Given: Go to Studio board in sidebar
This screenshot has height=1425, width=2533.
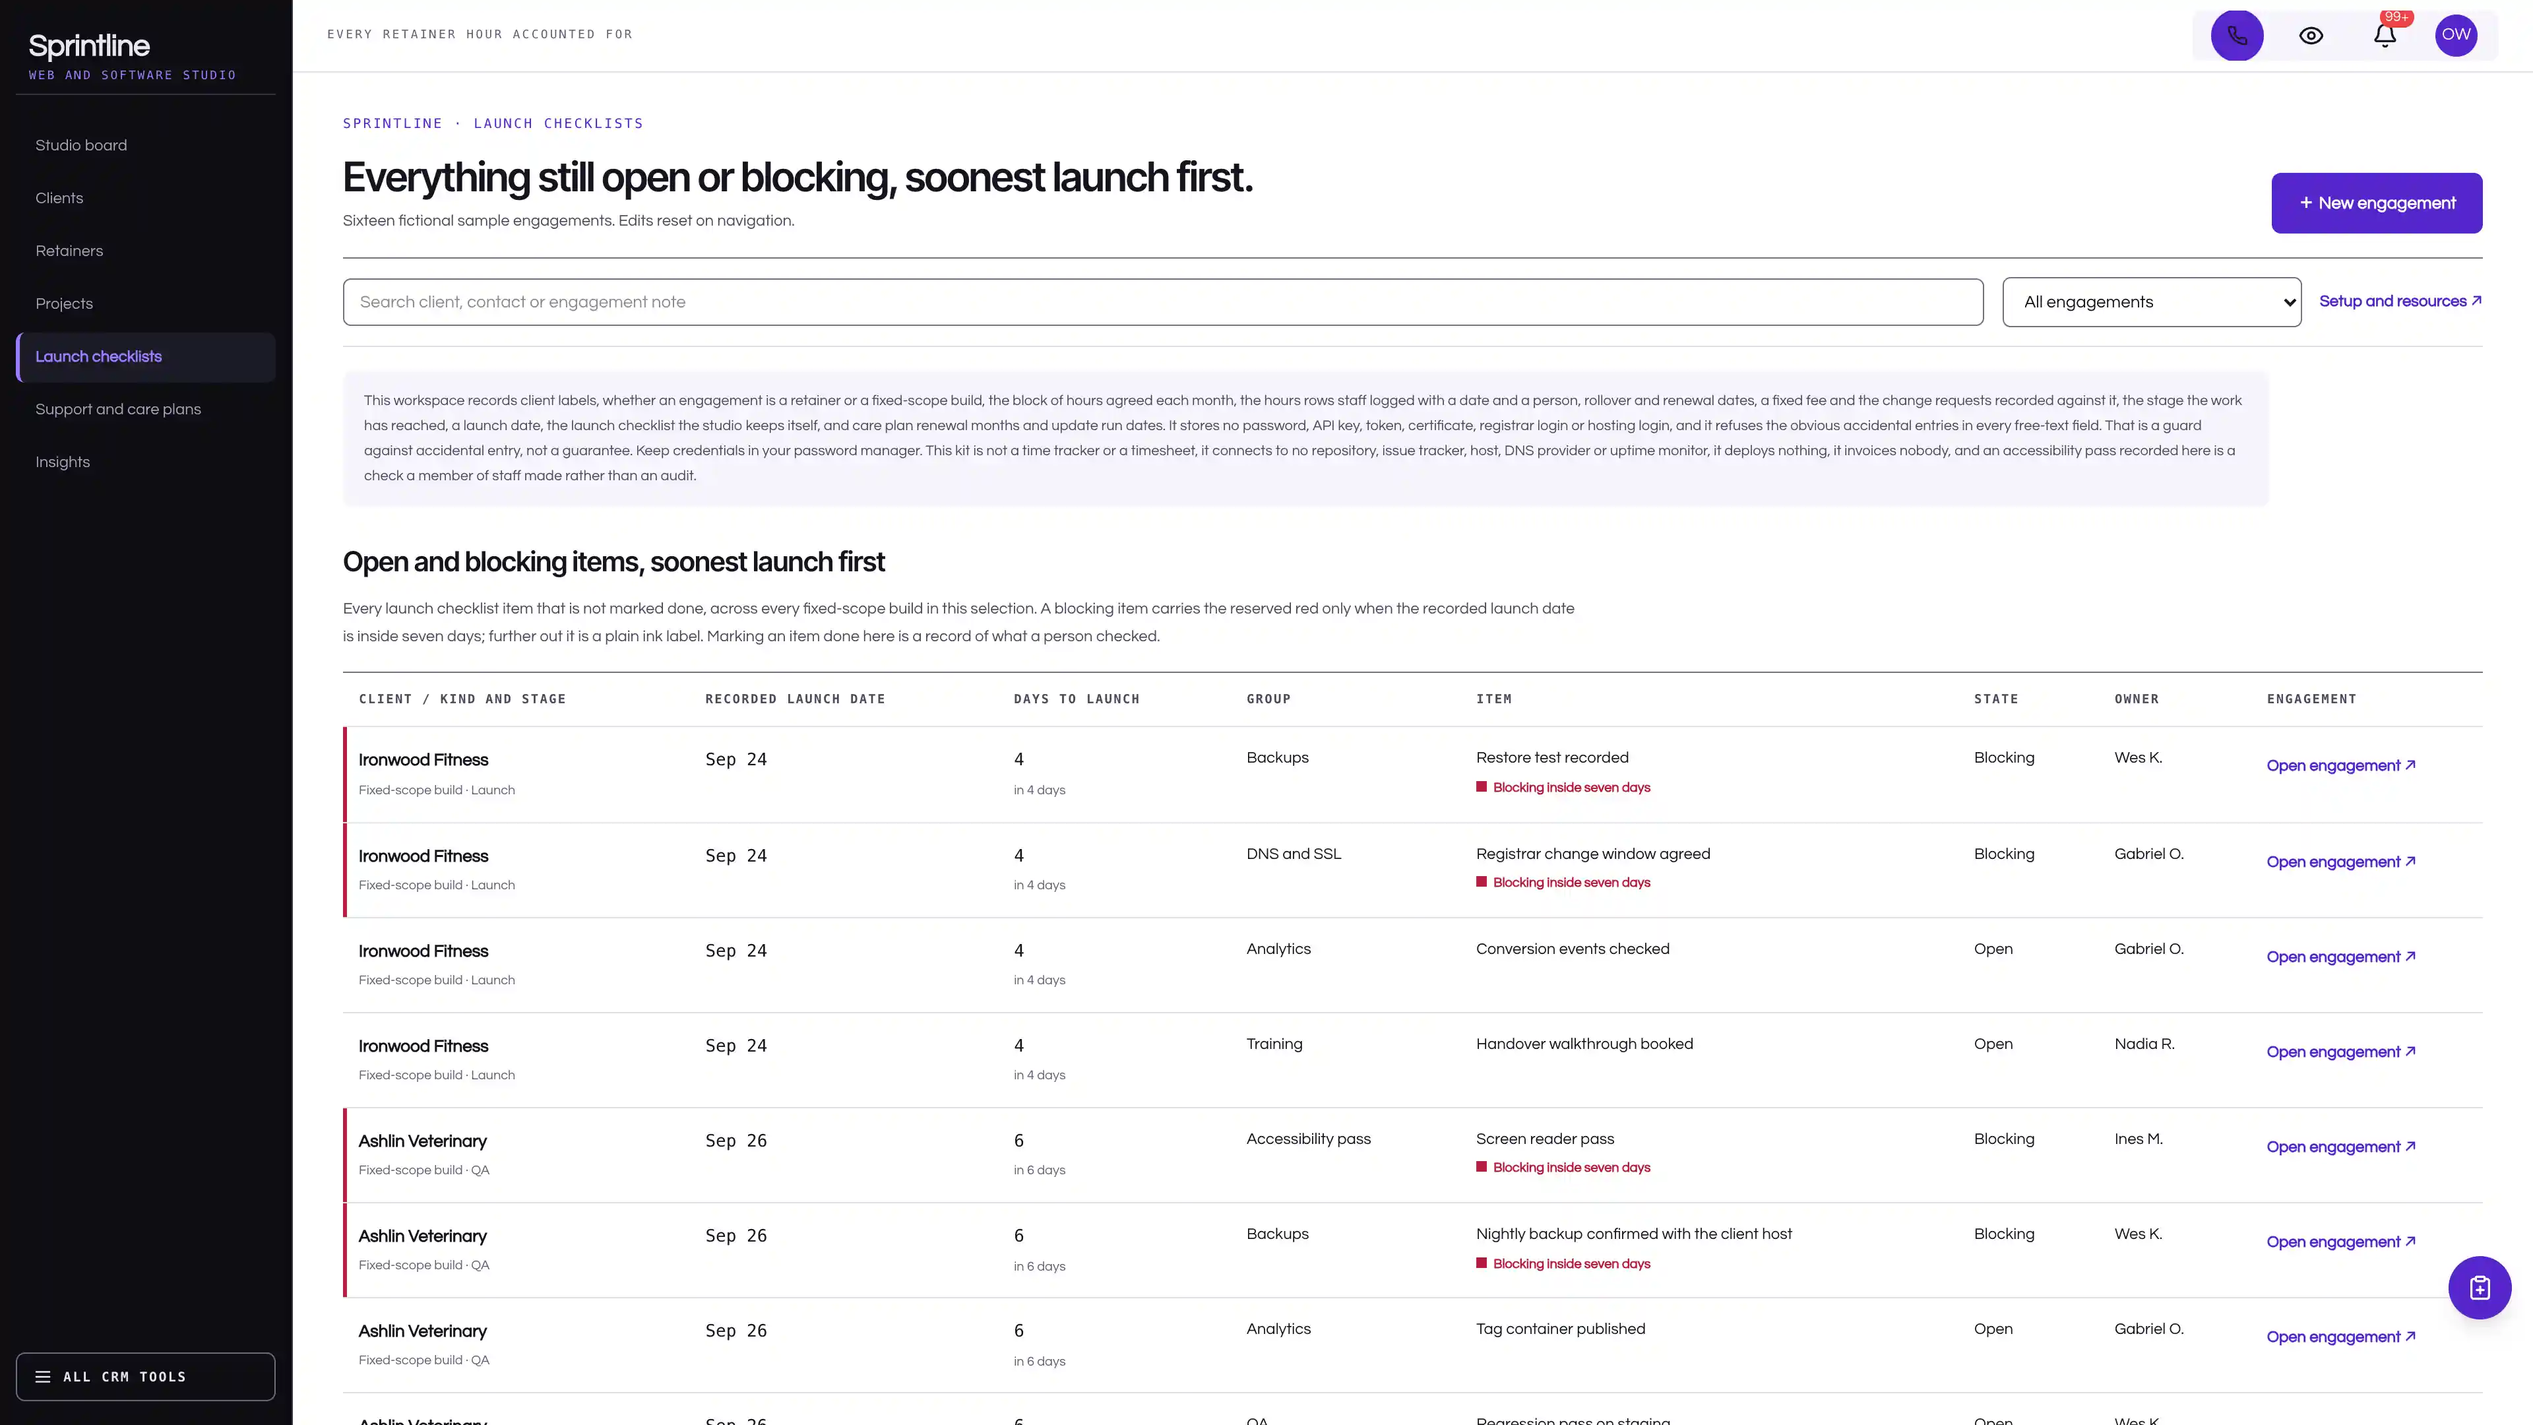Looking at the screenshot, I should [x=146, y=146].
